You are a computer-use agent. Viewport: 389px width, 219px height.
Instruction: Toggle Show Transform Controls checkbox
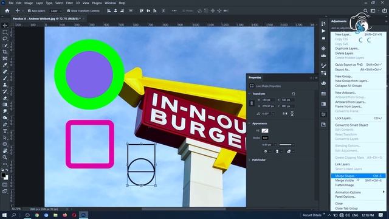pos(69,11)
